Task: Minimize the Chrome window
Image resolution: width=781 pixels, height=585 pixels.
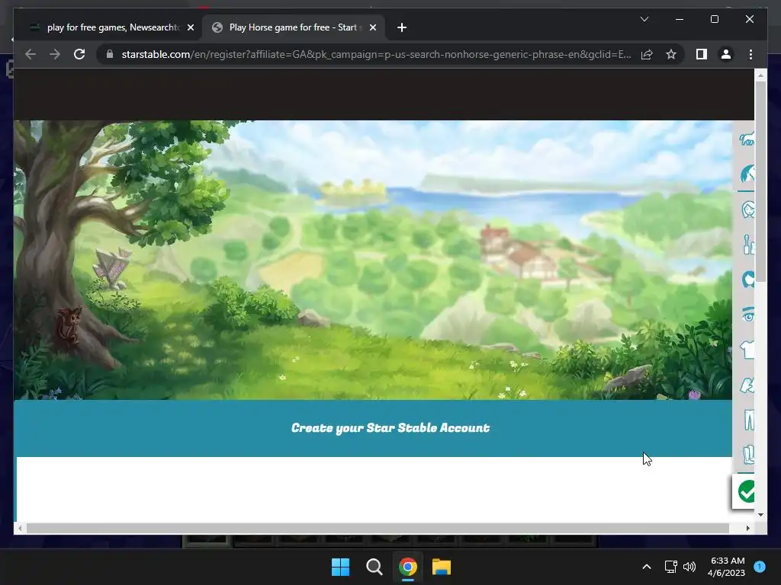Action: (680, 19)
